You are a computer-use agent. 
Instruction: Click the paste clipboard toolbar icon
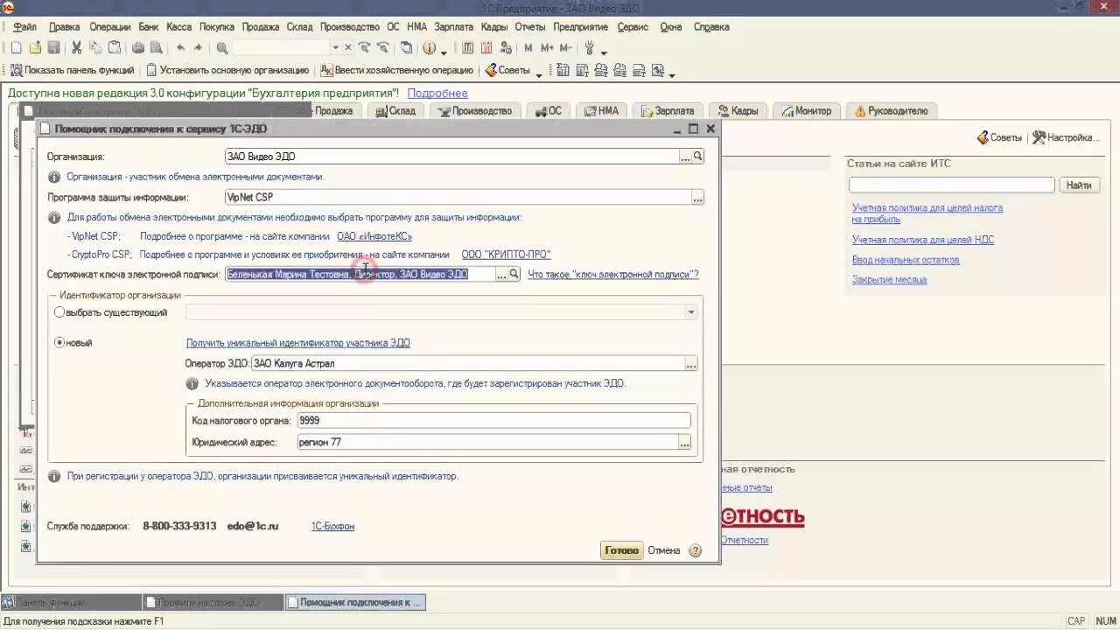pos(114,48)
